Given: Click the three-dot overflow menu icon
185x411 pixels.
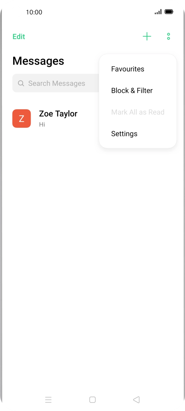Looking at the screenshot, I should (168, 36).
